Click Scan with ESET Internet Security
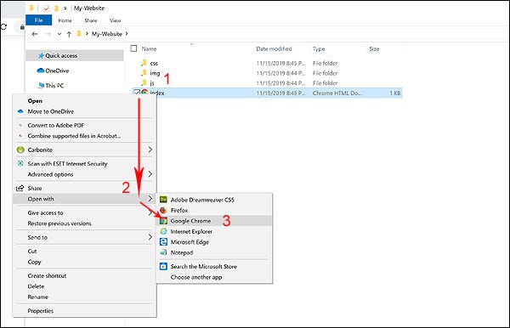 (x=84, y=163)
